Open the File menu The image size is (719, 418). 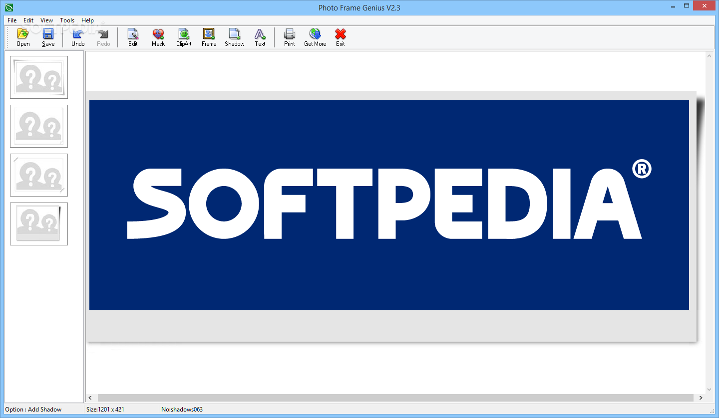pyautogui.click(x=12, y=20)
